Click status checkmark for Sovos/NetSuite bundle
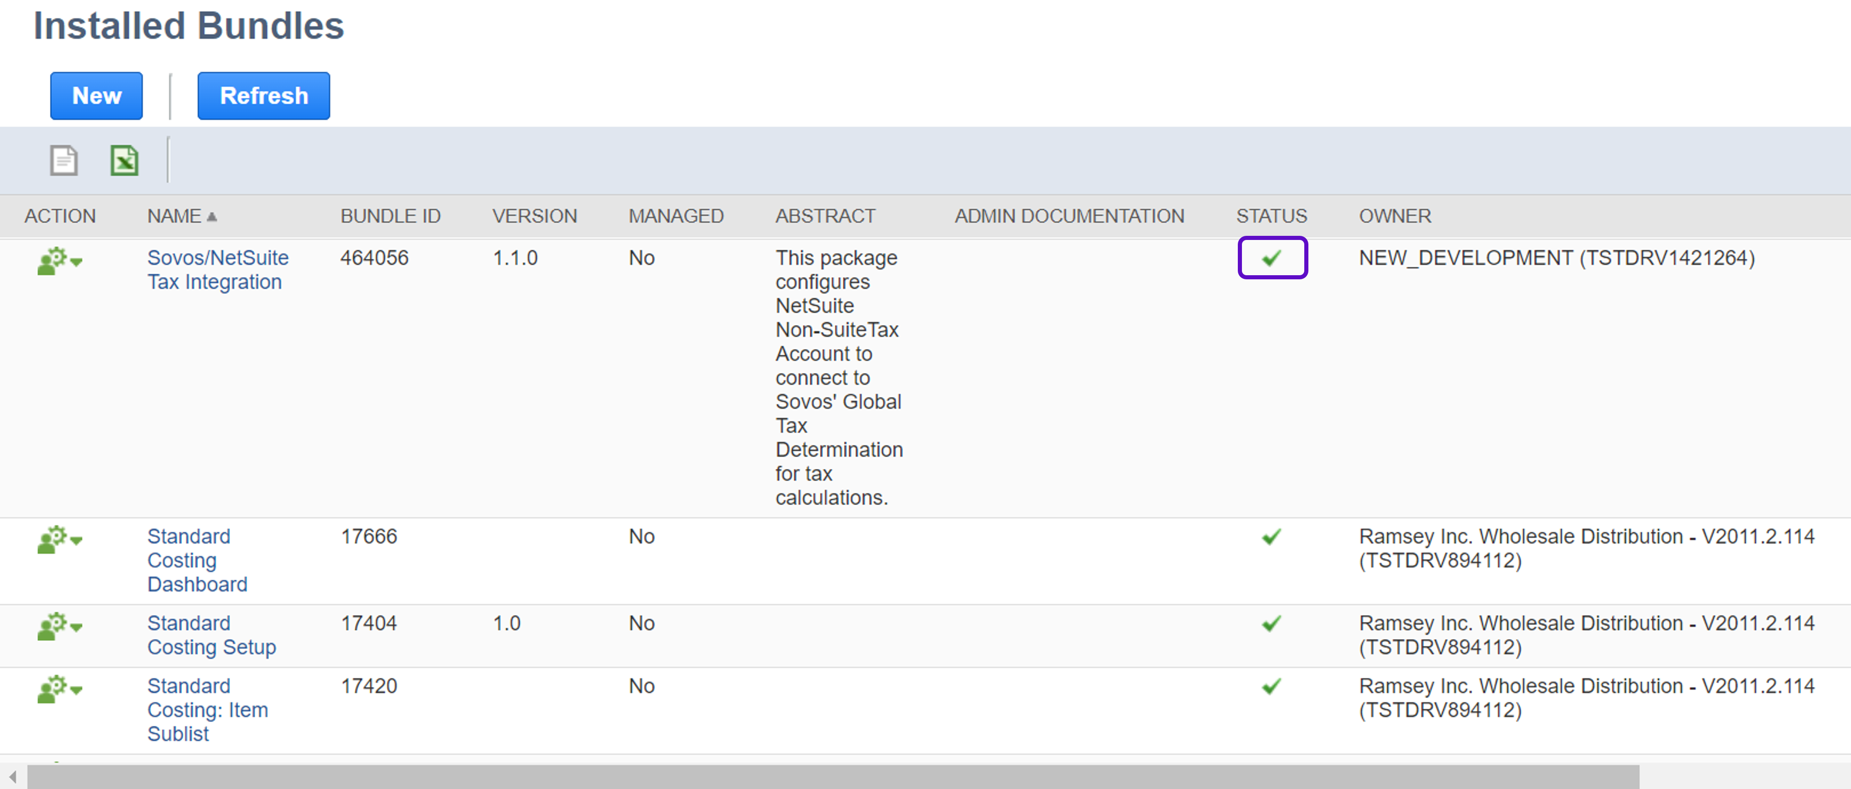This screenshot has width=1851, height=789. click(x=1271, y=258)
